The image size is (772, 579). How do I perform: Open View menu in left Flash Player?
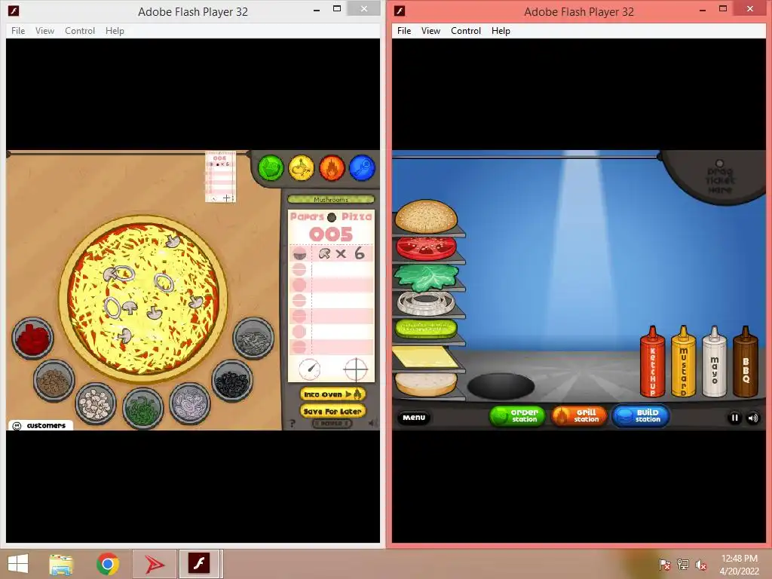pyautogui.click(x=44, y=30)
